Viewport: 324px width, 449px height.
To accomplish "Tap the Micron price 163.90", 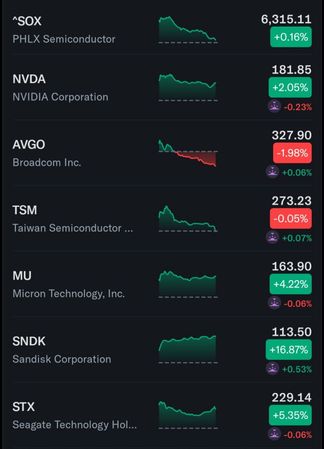I will [291, 267].
